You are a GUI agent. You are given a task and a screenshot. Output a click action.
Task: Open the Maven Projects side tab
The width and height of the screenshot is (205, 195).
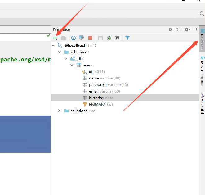pos(202,71)
